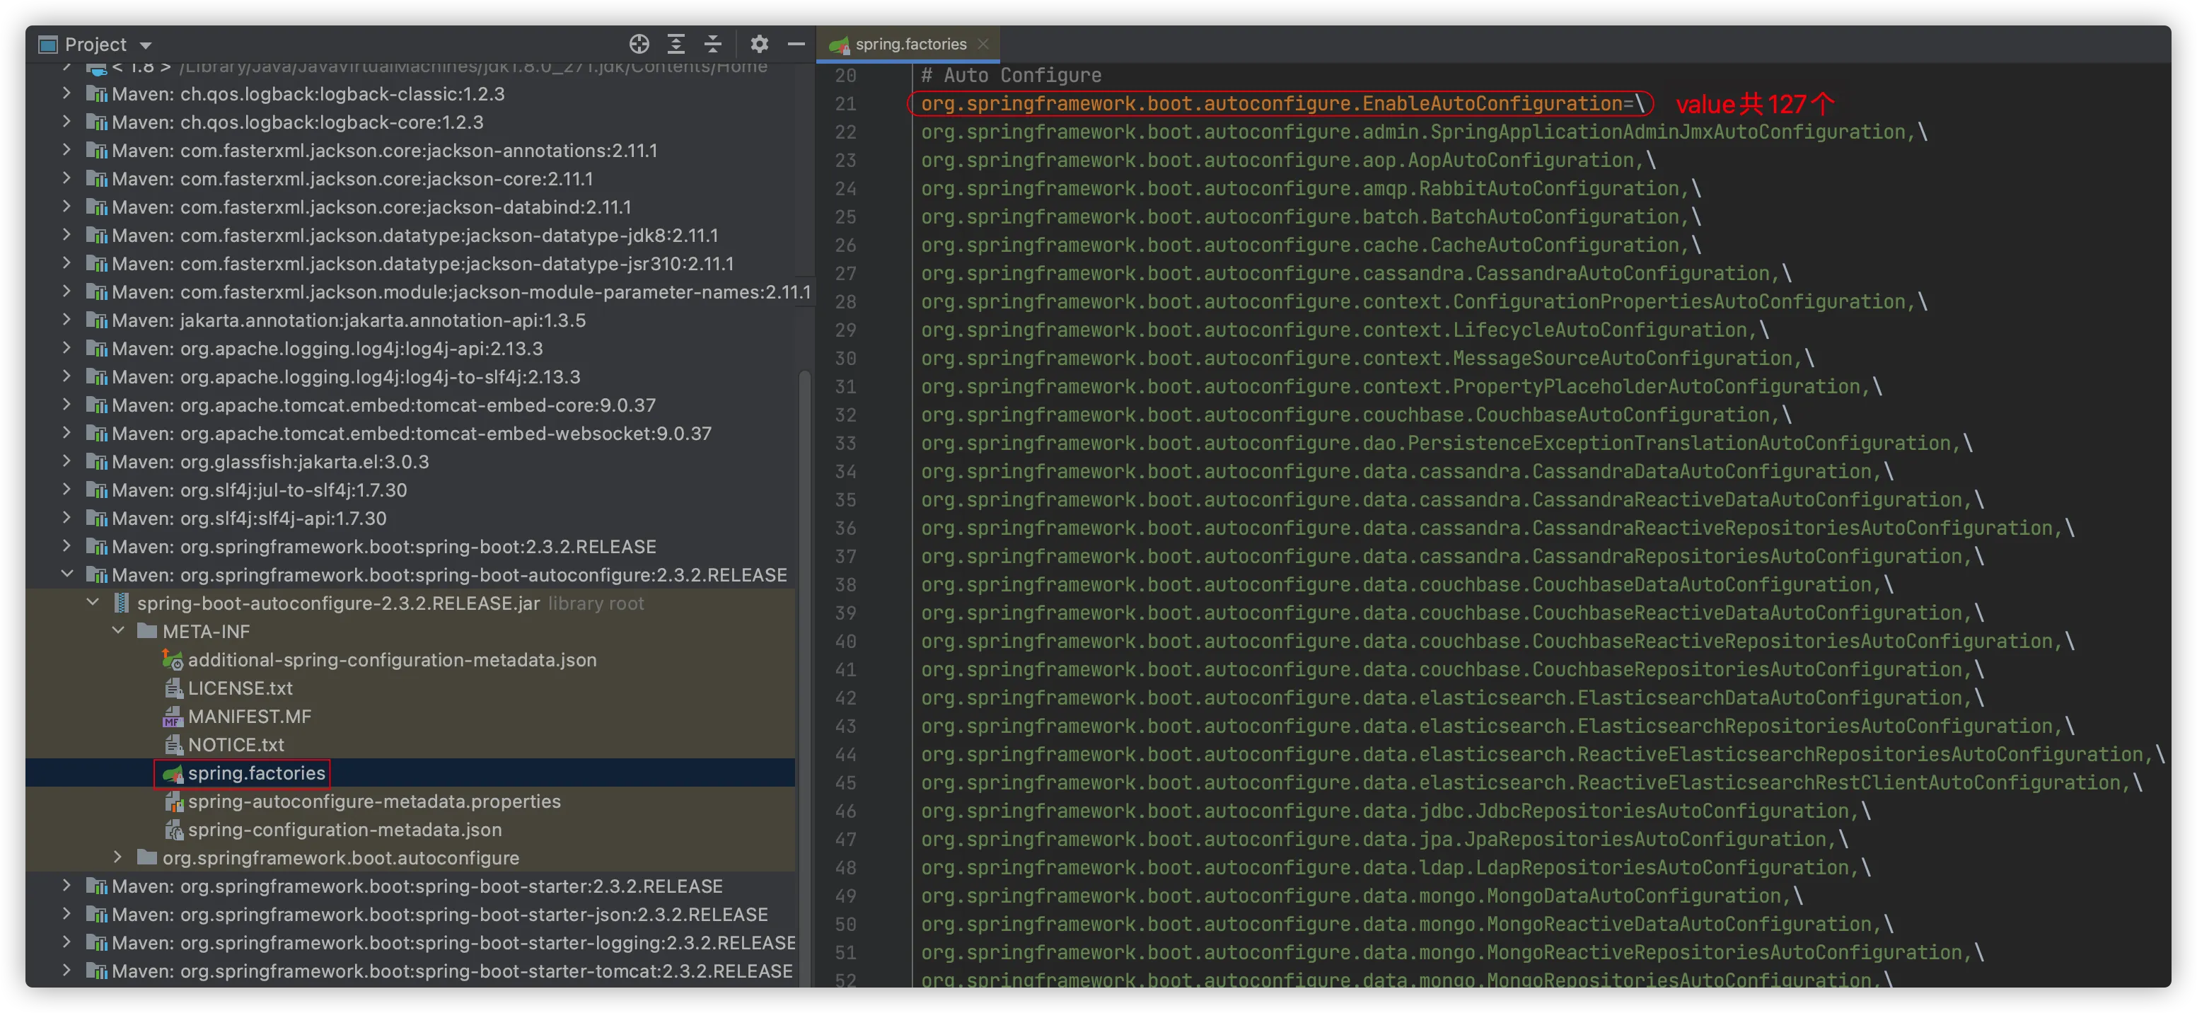2197x1013 pixels.
Task: Click library icon of Maven spring-boot-starter-json
Action: click(x=96, y=915)
